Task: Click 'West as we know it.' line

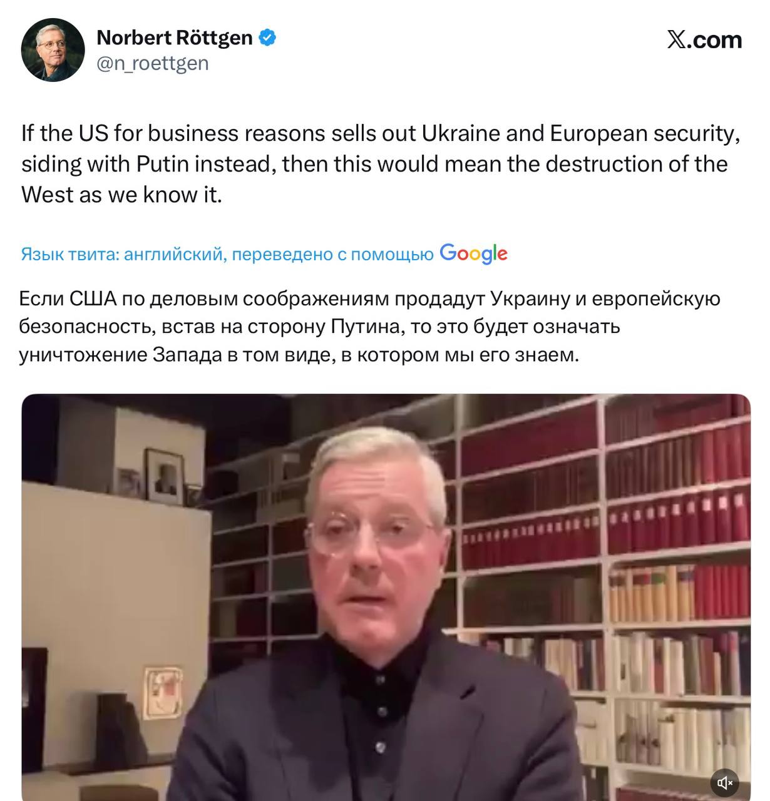Action: coord(122,195)
